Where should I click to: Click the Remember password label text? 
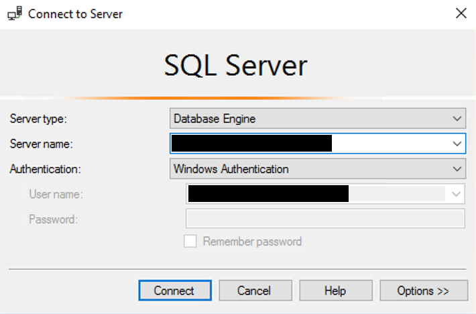(252, 242)
